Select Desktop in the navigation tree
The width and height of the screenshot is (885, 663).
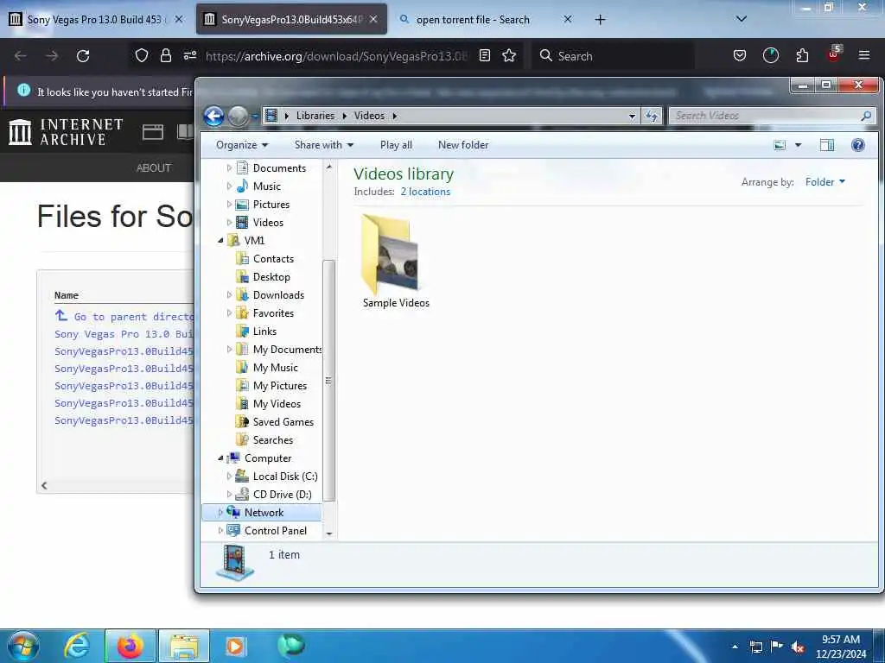(271, 277)
